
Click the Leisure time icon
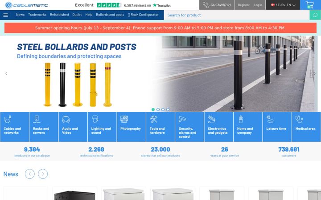pyautogui.click(x=270, y=119)
